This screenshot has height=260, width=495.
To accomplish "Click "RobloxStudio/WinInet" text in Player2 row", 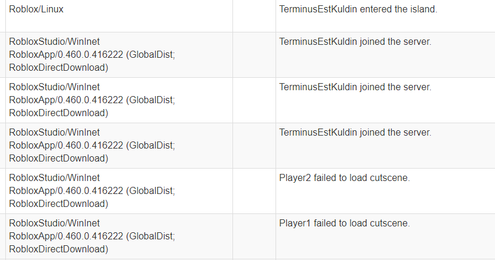I will coord(54,177).
